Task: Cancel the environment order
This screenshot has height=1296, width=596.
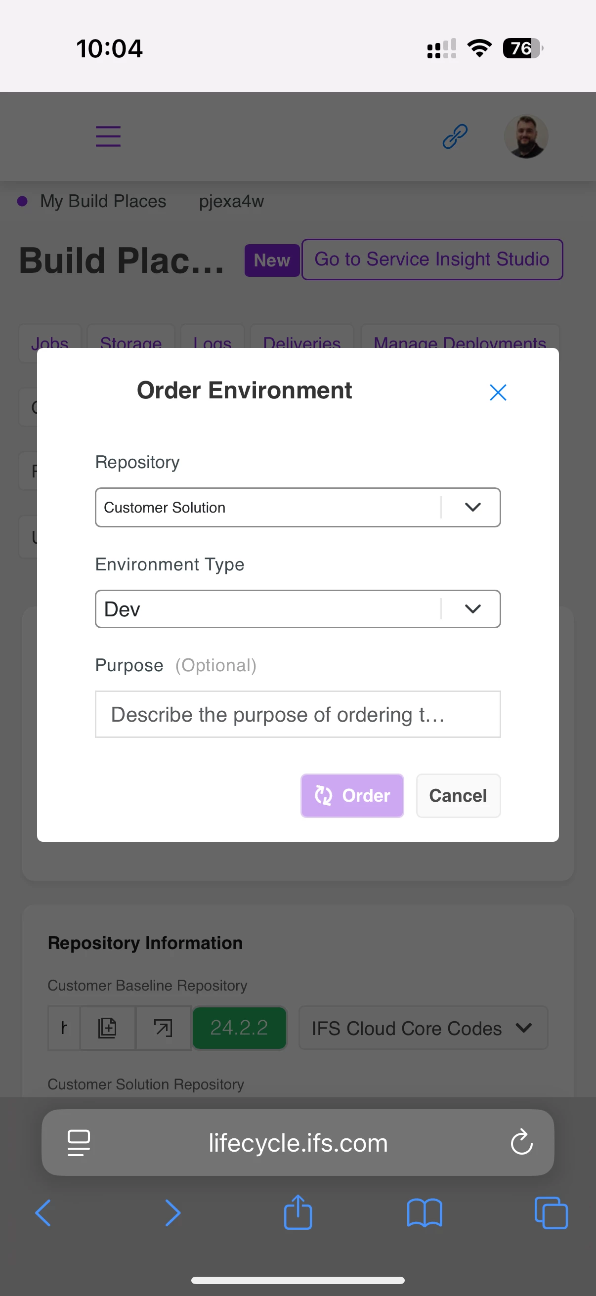Action: click(x=458, y=795)
